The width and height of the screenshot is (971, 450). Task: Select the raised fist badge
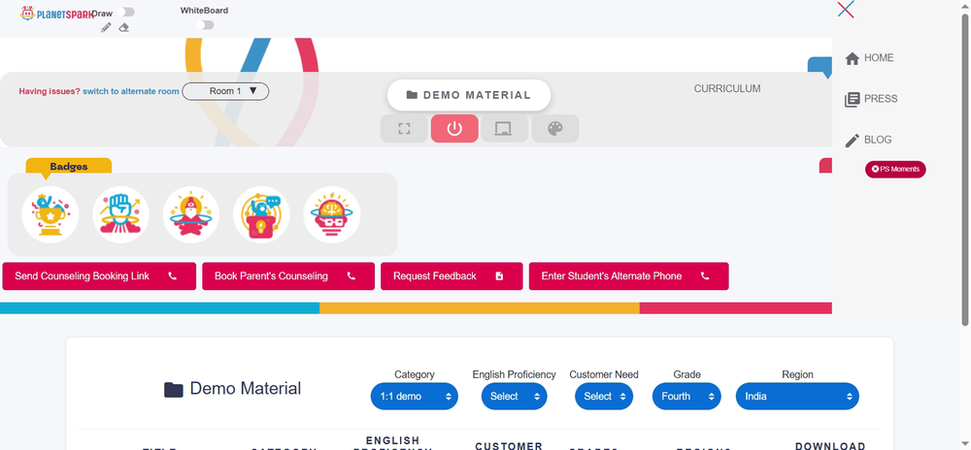coord(120,214)
